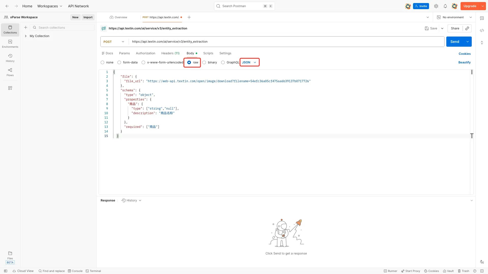The width and height of the screenshot is (488, 274).
Task: Open the comments icon in right sidebar
Action: (482, 18)
